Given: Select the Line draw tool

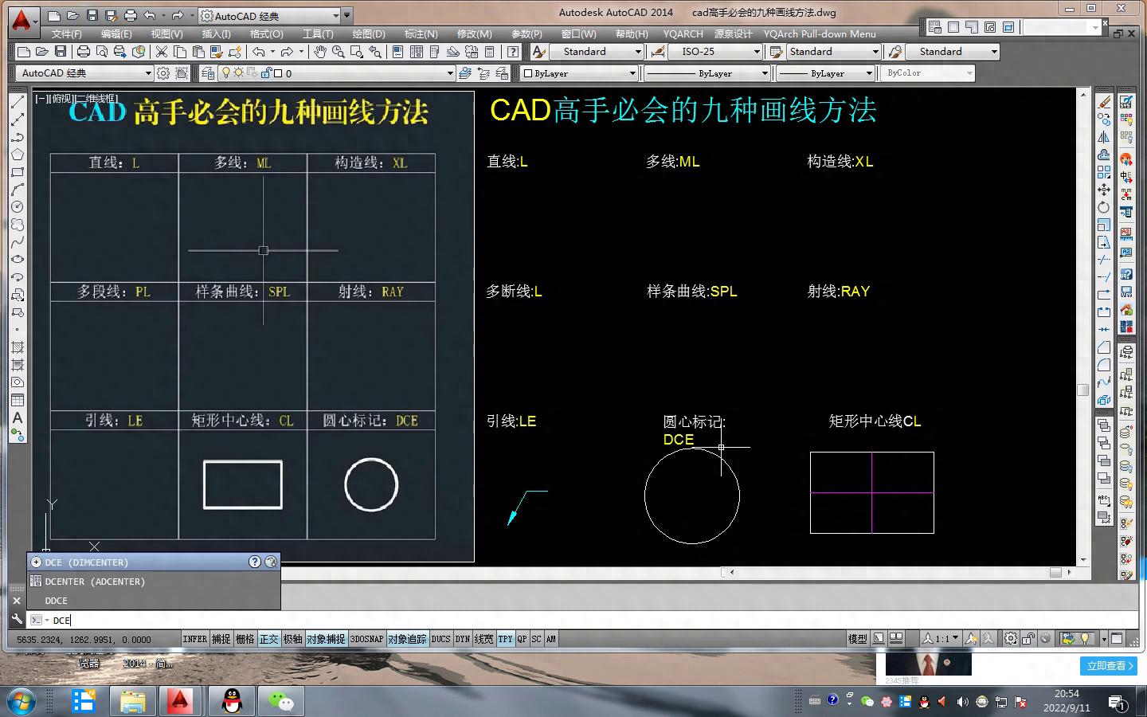Looking at the screenshot, I should tap(18, 102).
